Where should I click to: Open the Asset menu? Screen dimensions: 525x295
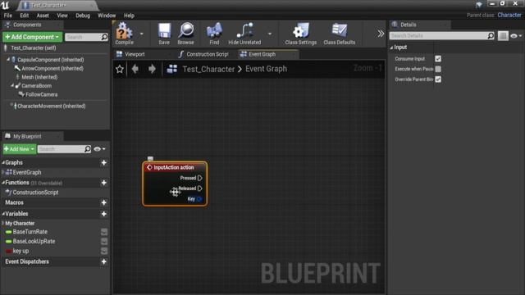pos(43,16)
